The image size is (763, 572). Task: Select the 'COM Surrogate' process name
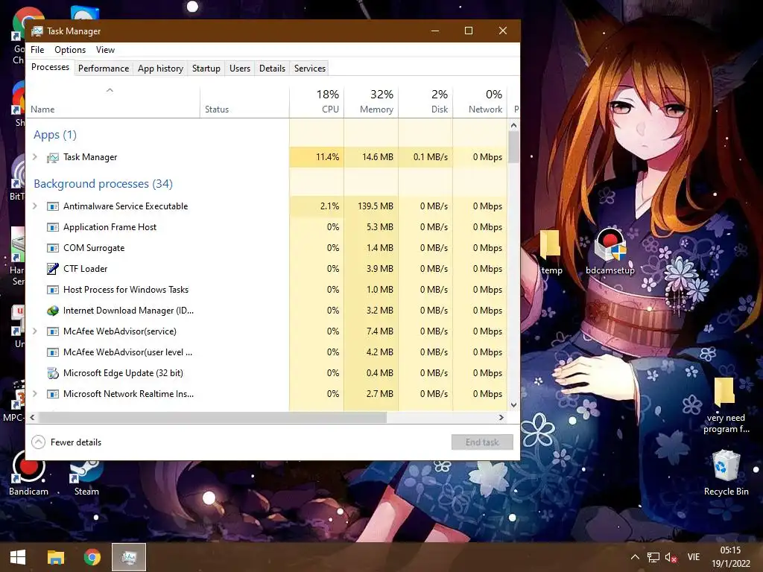click(x=94, y=248)
